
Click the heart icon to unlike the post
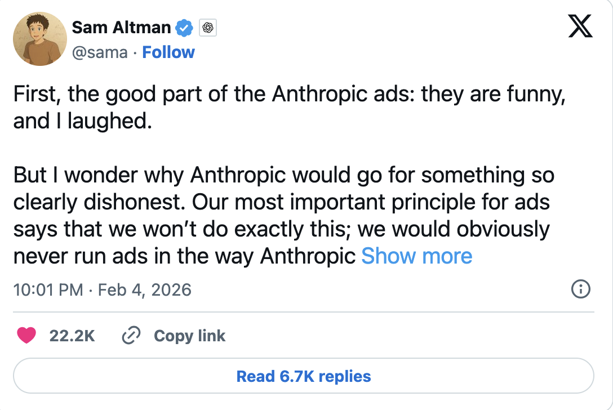[26, 335]
